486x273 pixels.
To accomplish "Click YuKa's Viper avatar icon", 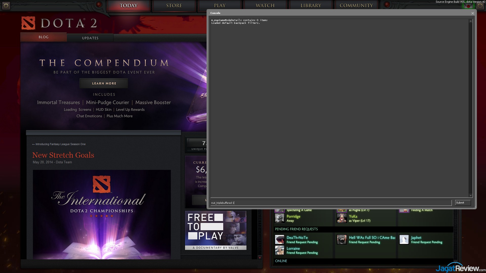I will 342,218.
